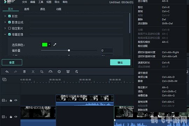Image resolution: width=189 pixels, height=126 pixels.
Task: Click the scissors split icon
Action: point(33,72)
